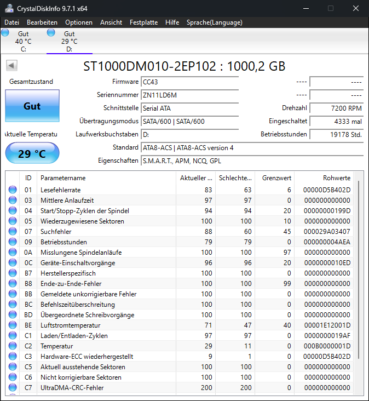Click status icon for Gemeldete unkorrigierbare Fehler

point(13,294)
